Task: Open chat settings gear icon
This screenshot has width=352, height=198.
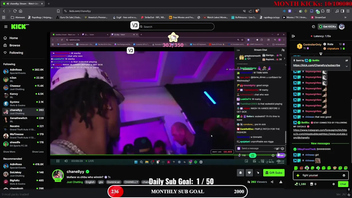Action: click(334, 184)
